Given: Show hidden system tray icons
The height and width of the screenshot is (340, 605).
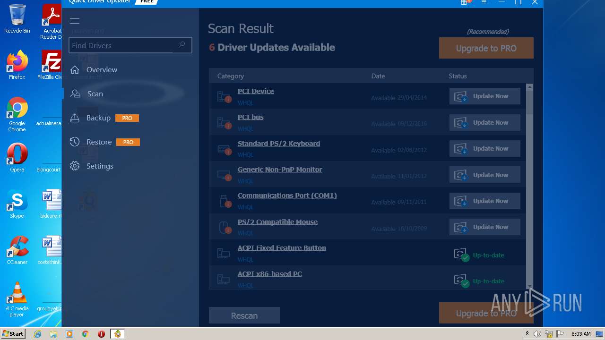Looking at the screenshot, I should [x=527, y=334].
